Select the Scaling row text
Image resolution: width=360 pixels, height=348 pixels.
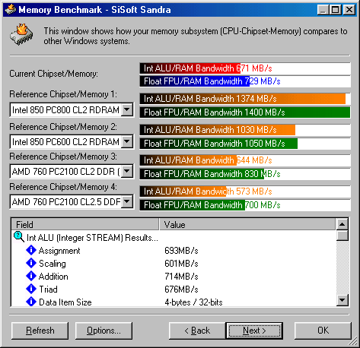click(53, 264)
